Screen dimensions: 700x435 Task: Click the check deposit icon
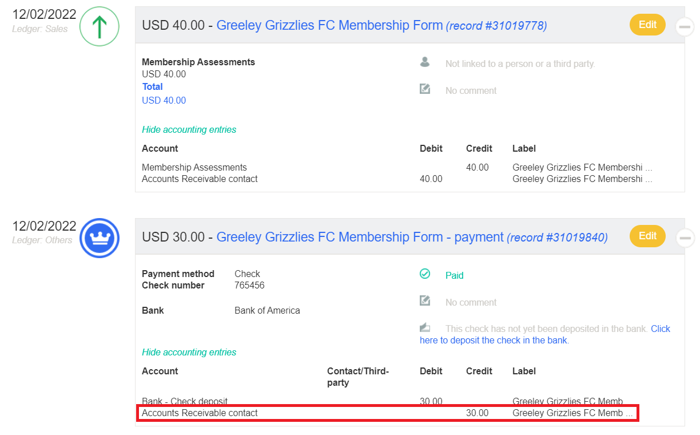tap(425, 328)
